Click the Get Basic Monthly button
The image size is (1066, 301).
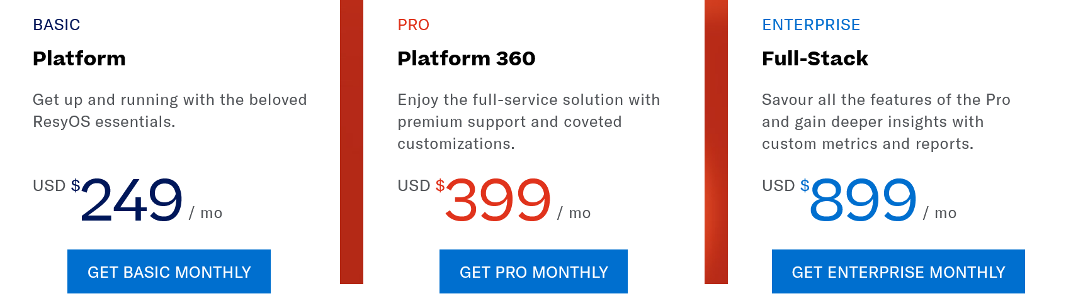coord(169,271)
